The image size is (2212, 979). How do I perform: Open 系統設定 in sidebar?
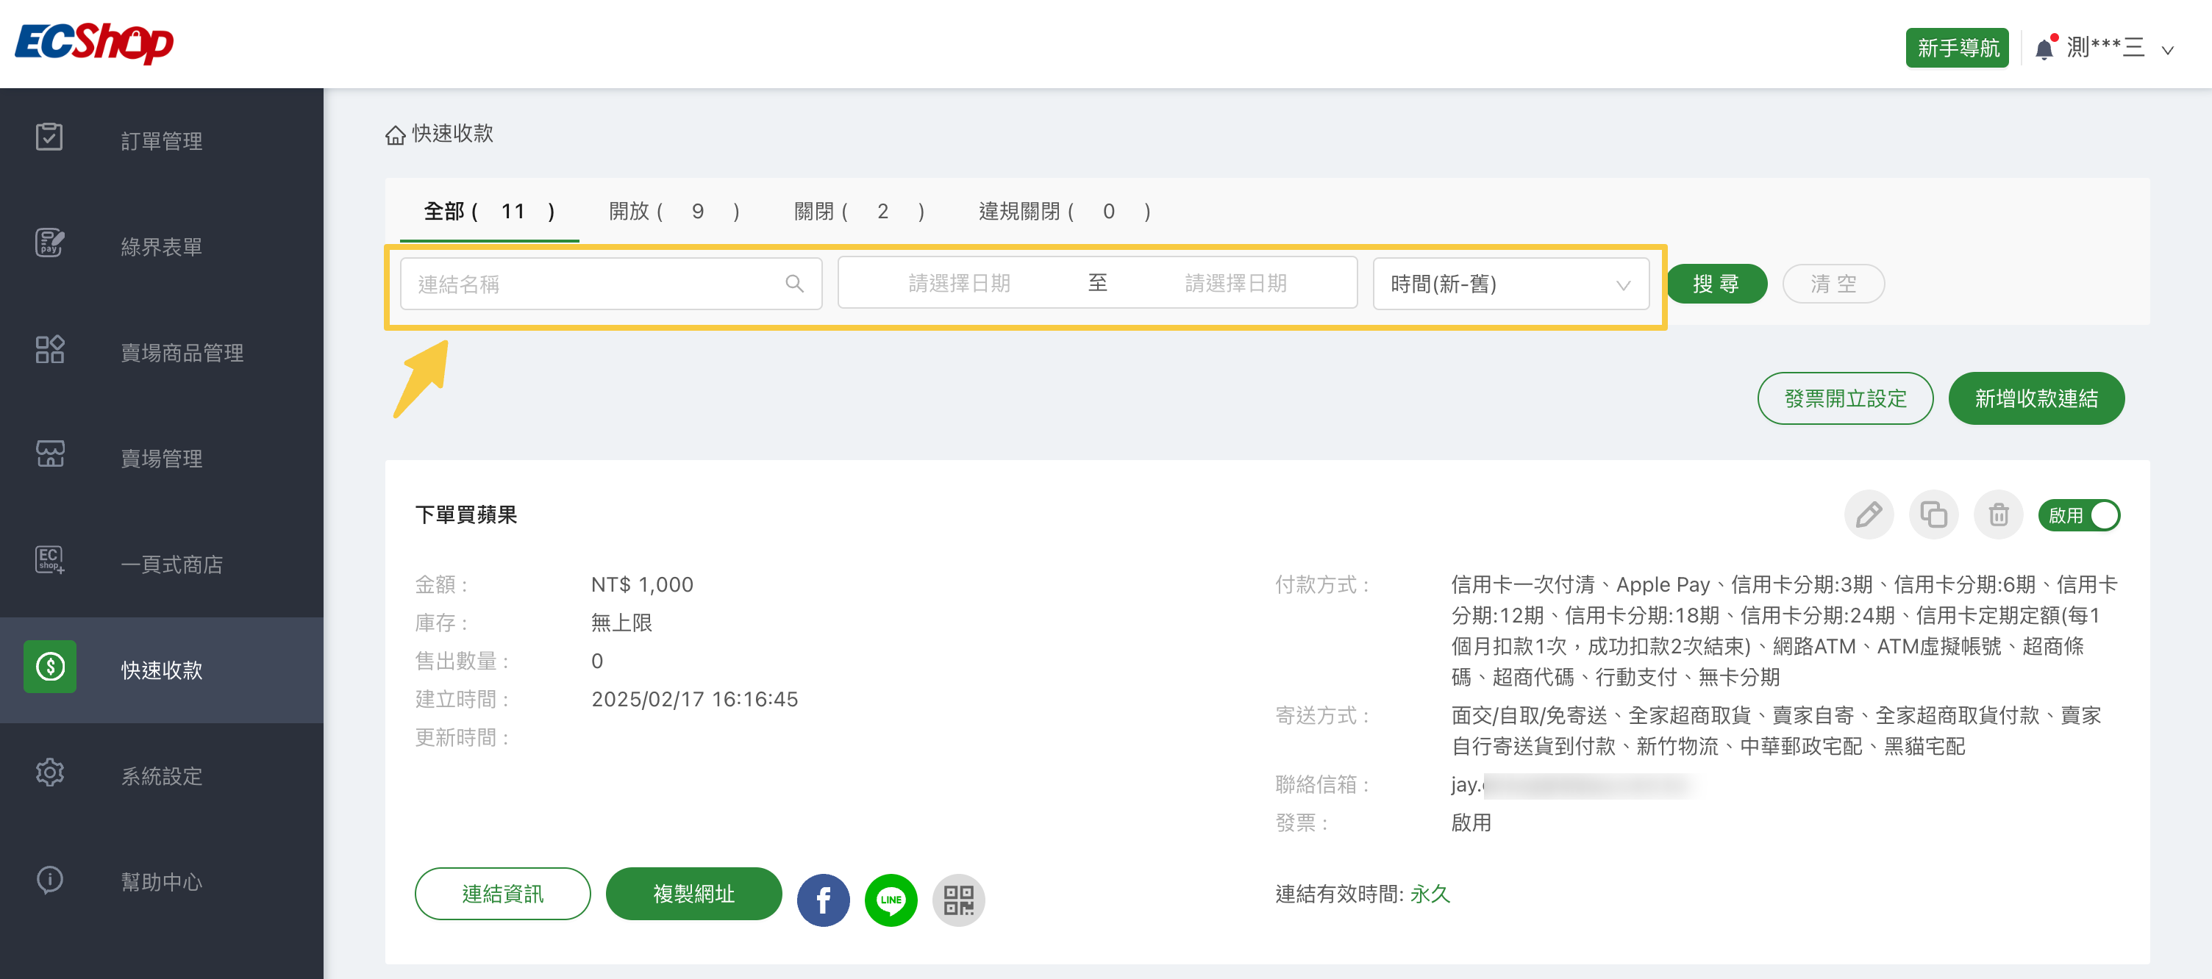162,776
